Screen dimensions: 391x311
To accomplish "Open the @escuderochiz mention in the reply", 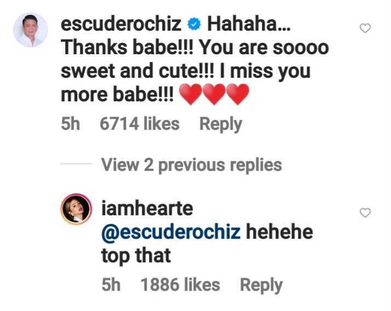I will point(171,232).
